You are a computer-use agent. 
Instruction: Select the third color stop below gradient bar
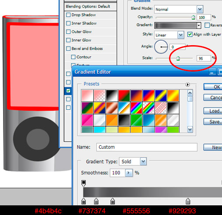113,201
